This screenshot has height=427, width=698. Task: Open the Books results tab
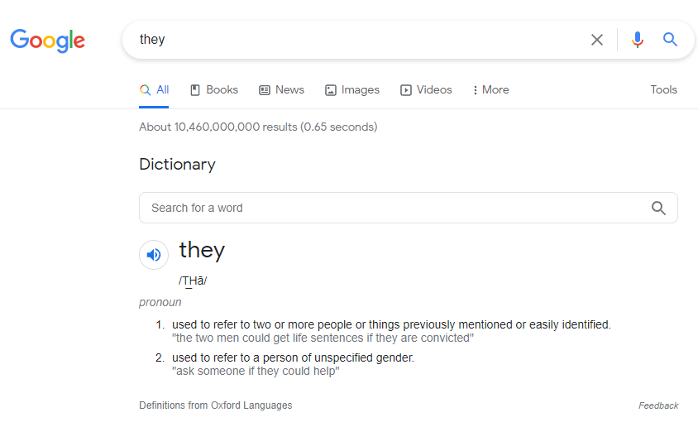coord(214,90)
